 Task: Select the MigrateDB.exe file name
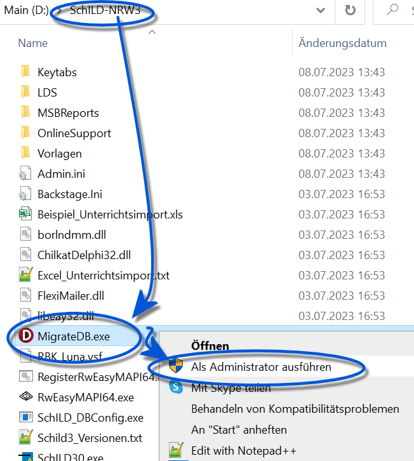coord(74,336)
